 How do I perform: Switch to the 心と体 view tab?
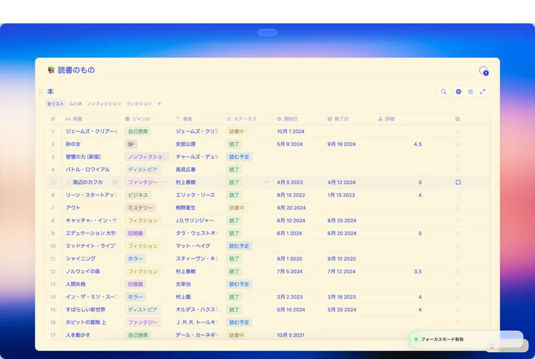(75, 104)
